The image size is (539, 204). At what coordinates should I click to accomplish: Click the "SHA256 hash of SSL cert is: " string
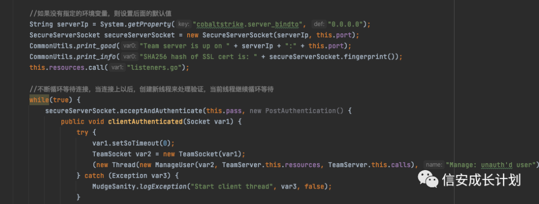[199, 57]
